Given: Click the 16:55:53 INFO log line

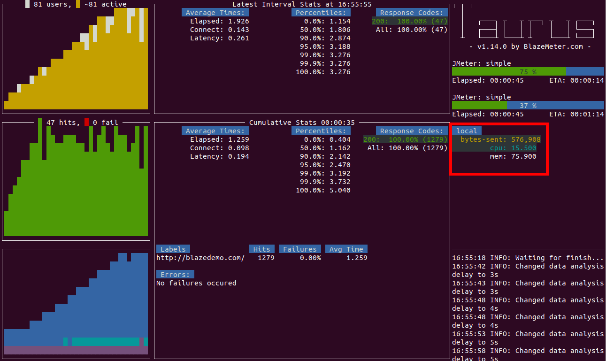Looking at the screenshot, I should (528, 338).
